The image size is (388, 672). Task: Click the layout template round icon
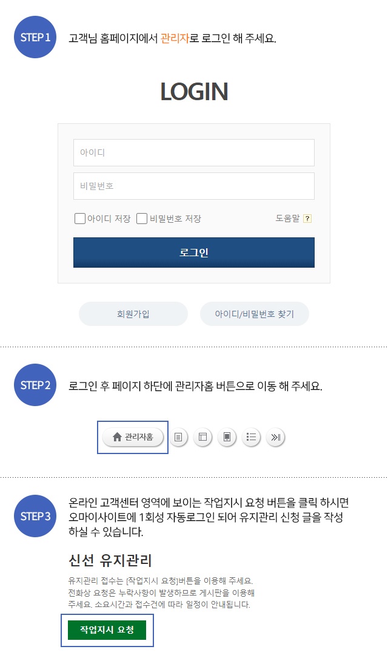[x=203, y=437]
